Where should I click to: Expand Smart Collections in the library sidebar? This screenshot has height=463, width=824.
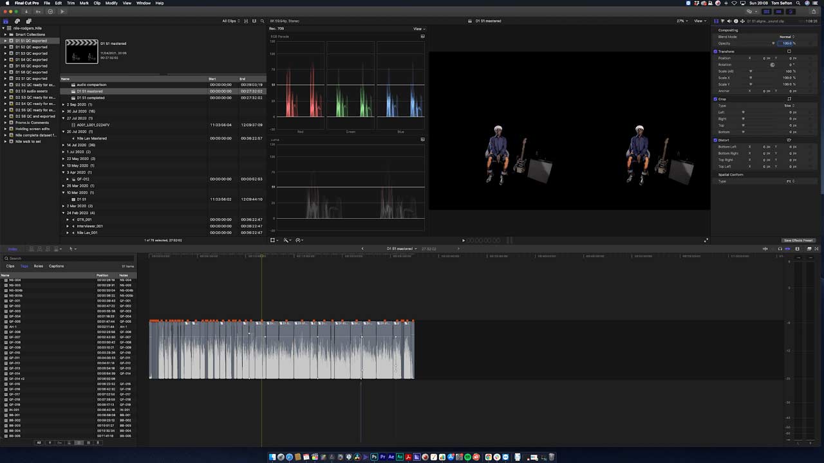coord(5,35)
